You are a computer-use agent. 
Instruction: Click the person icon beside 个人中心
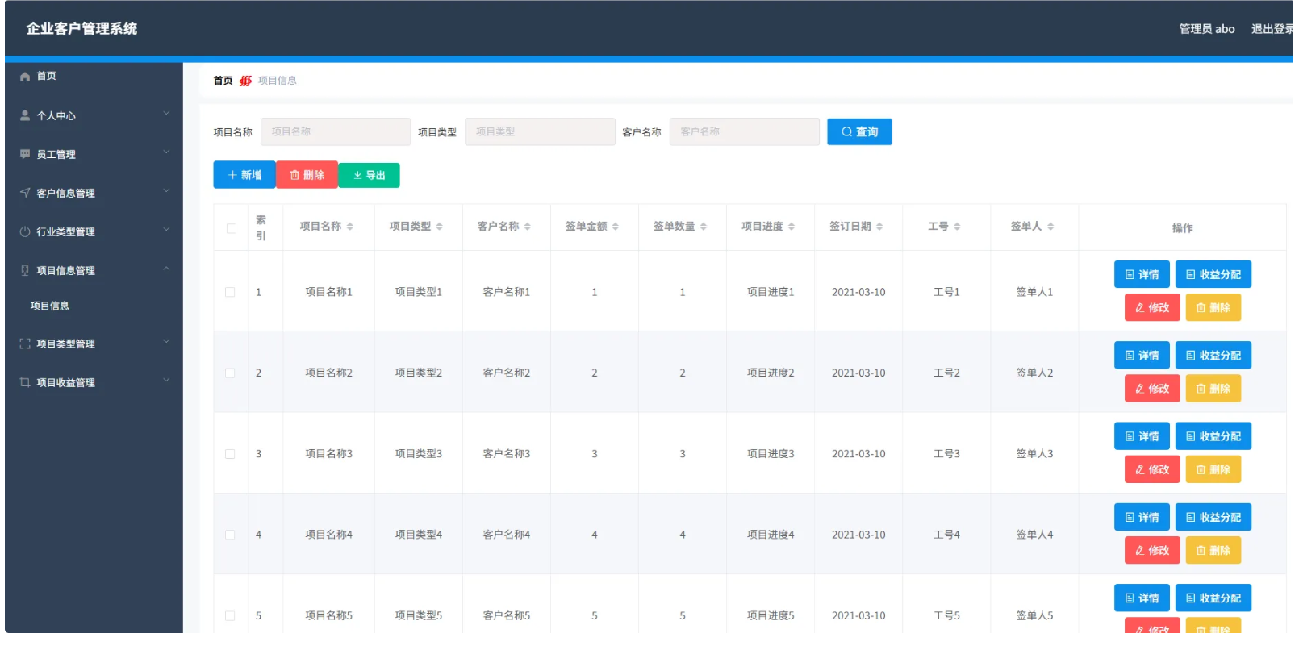coord(25,116)
